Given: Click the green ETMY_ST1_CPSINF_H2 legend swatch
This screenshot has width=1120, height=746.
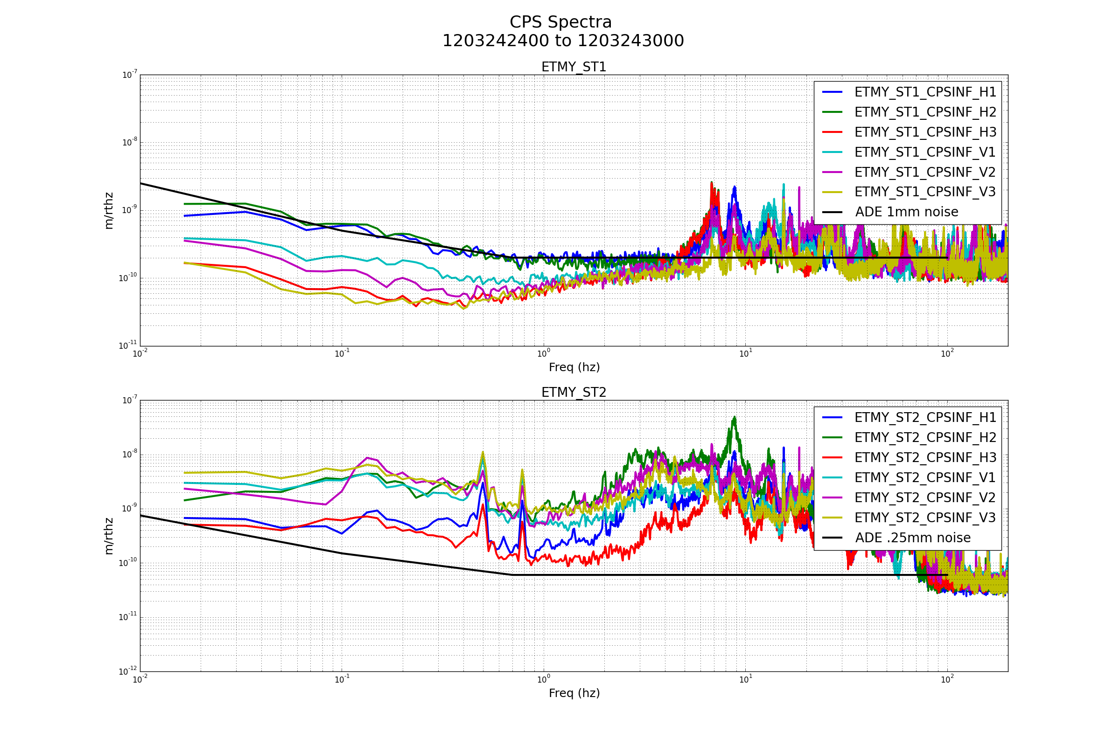Looking at the screenshot, I should click(x=832, y=112).
